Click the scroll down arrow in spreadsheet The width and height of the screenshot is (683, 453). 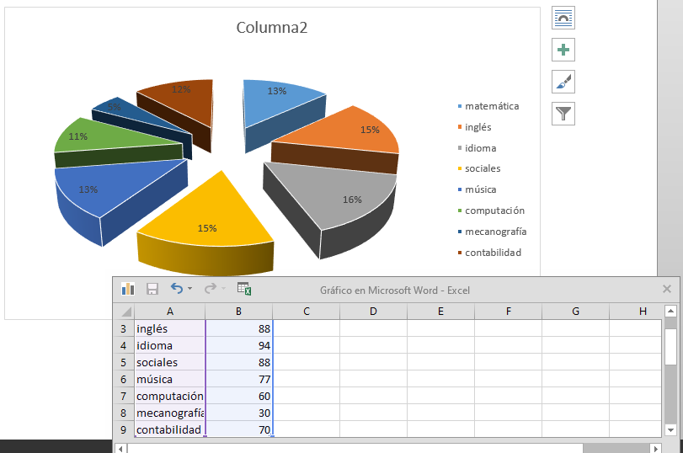pos(671,430)
